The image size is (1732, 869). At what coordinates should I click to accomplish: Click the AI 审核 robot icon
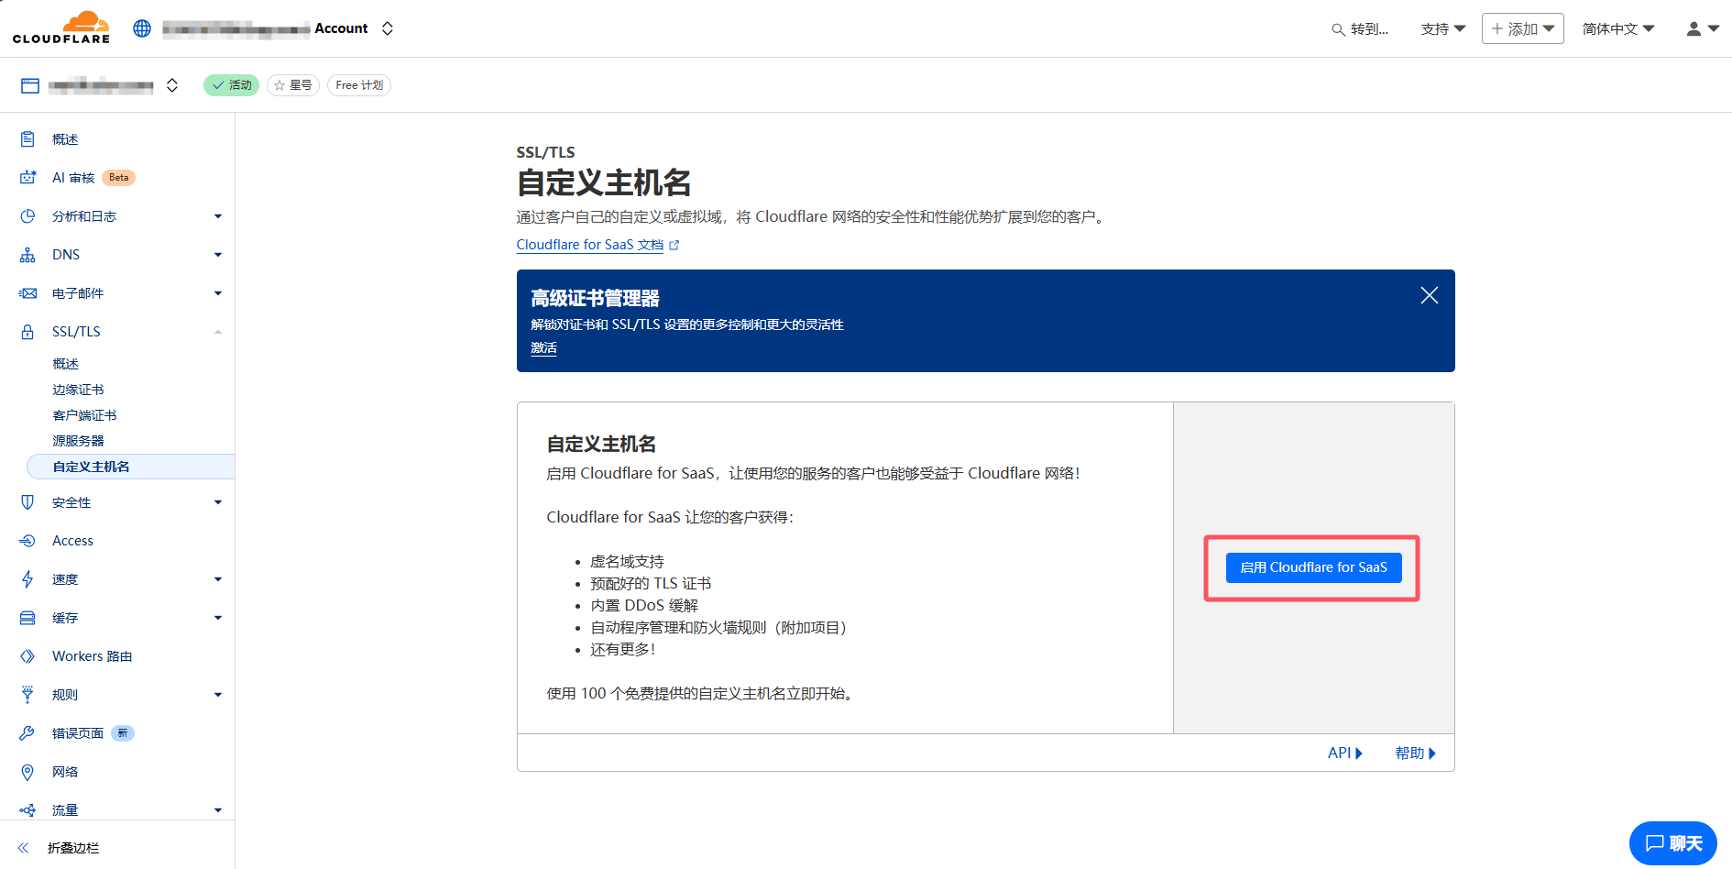[27, 178]
